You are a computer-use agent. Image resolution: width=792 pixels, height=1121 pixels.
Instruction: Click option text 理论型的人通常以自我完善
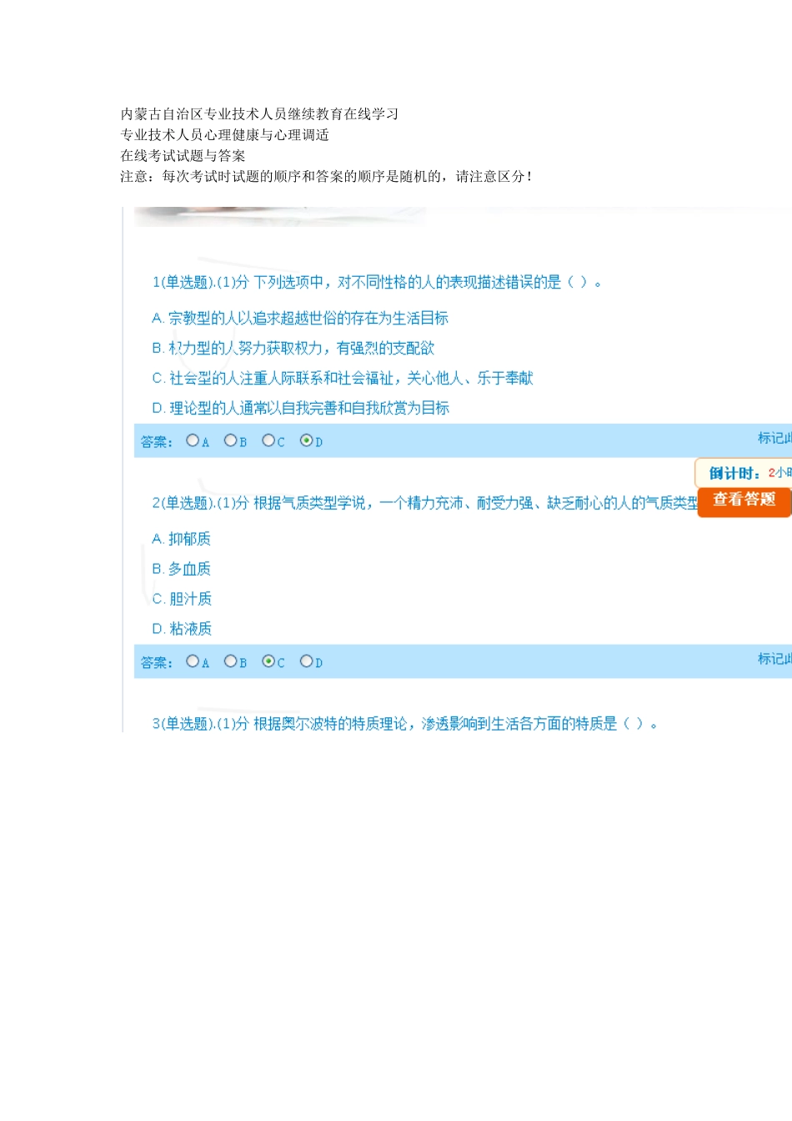pos(308,408)
